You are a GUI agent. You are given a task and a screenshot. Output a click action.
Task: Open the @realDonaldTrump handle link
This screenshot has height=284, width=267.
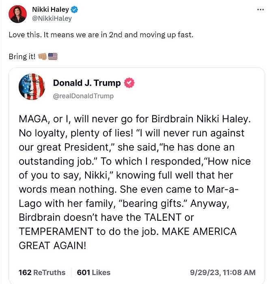(83, 96)
